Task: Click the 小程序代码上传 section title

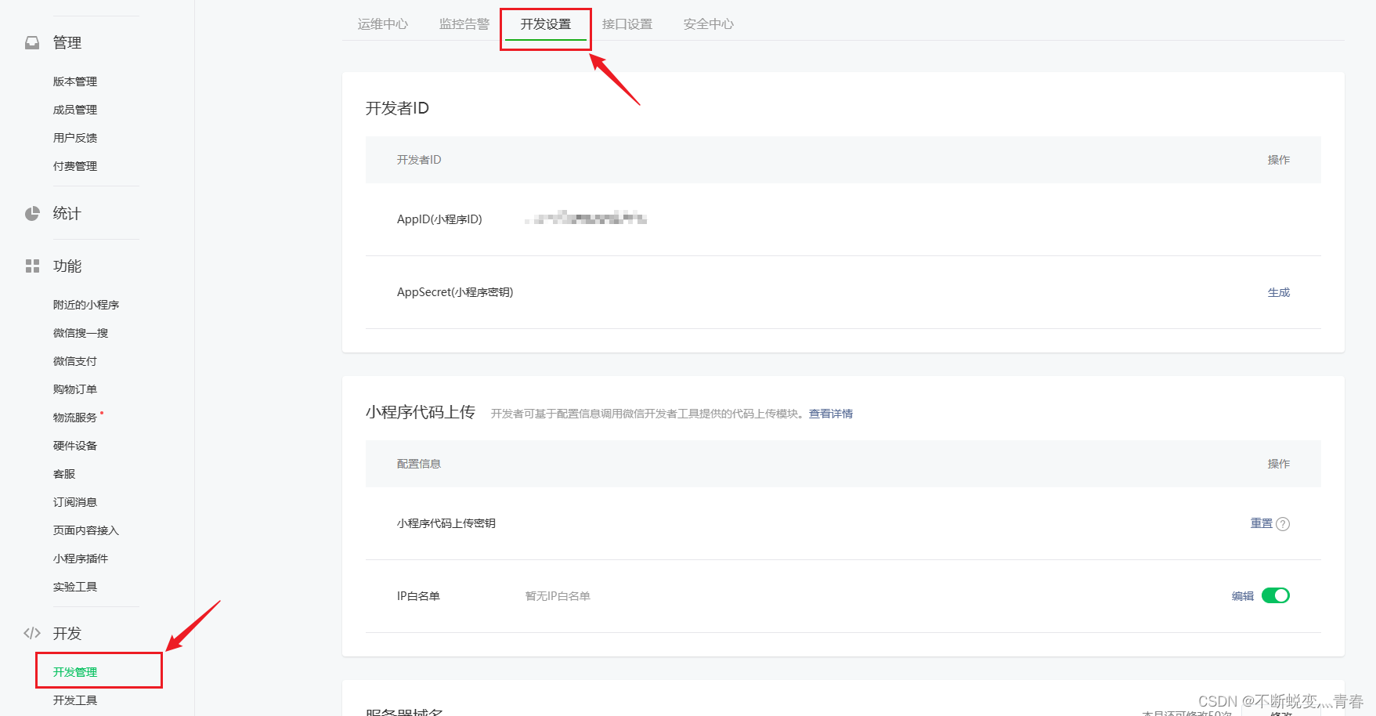Action: tap(421, 412)
